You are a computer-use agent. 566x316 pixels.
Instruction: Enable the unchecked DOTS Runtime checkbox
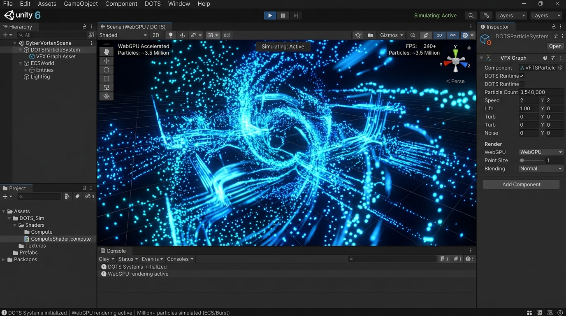pyautogui.click(x=522, y=84)
